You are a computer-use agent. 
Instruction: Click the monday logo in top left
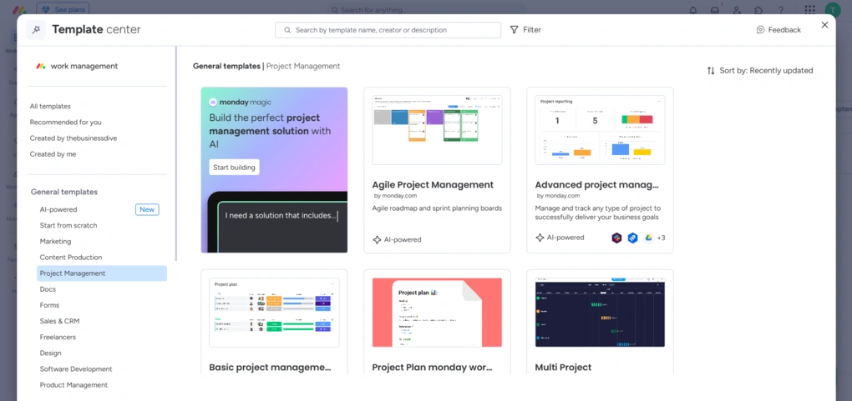tap(19, 10)
